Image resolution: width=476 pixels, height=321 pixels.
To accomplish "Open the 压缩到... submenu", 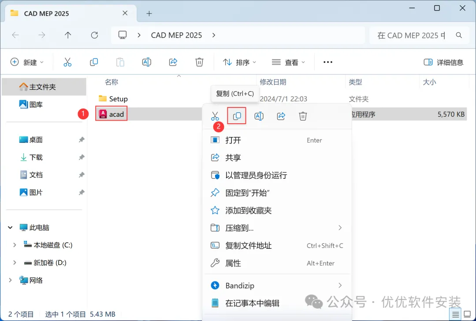I will point(277,228).
